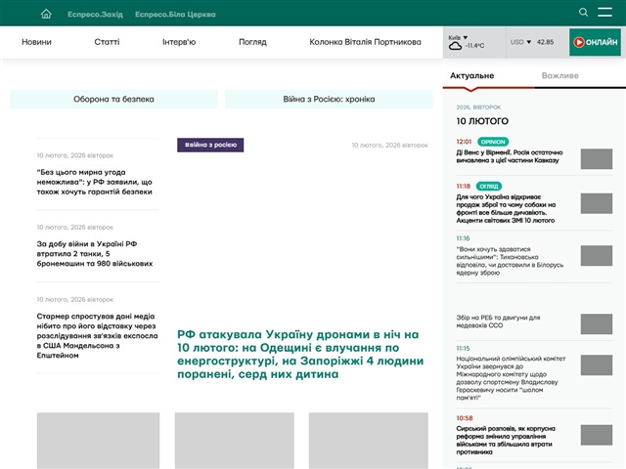Screen dimensions: 626x469
Task: Open the search magnifier icon
Action: [x=584, y=13]
